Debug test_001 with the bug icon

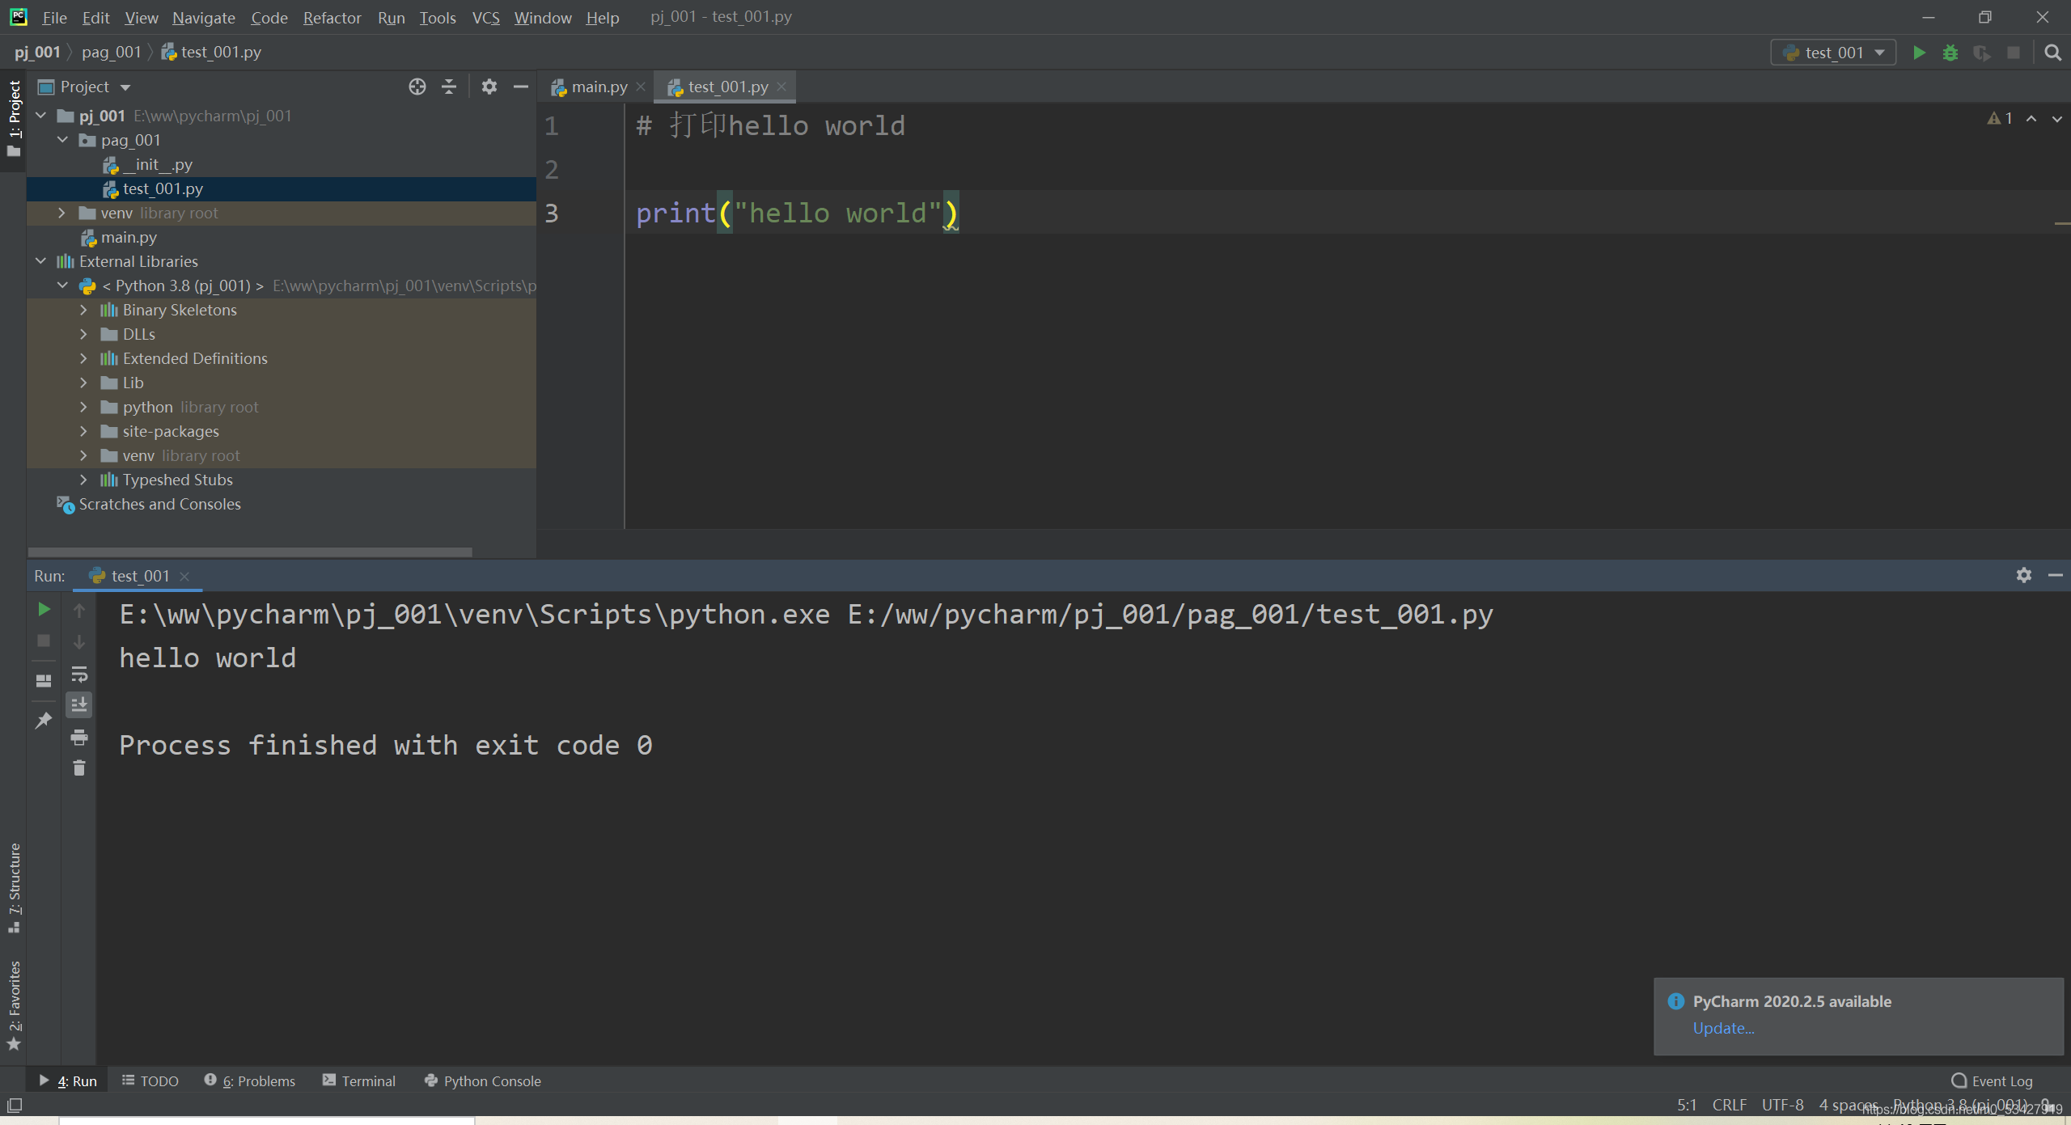point(1950,52)
